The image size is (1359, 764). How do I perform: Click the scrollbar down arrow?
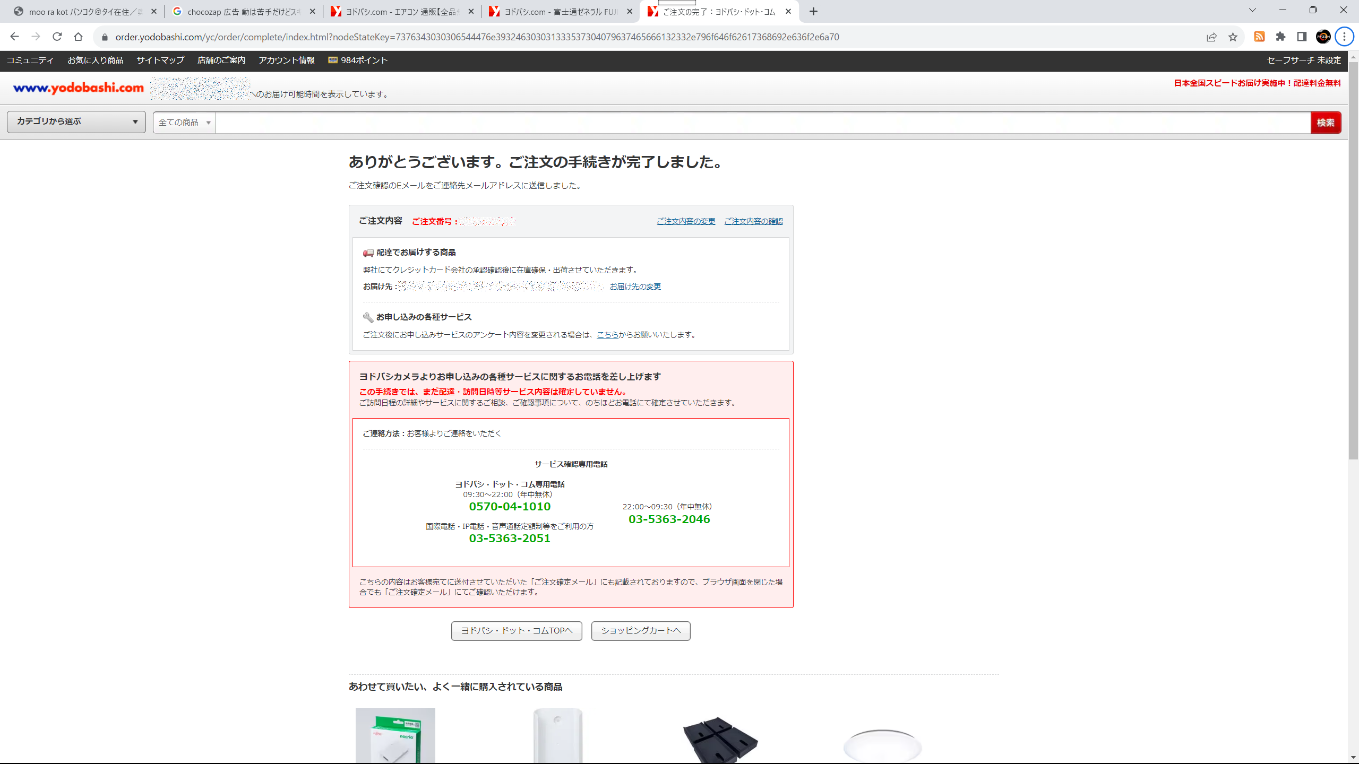1354,758
